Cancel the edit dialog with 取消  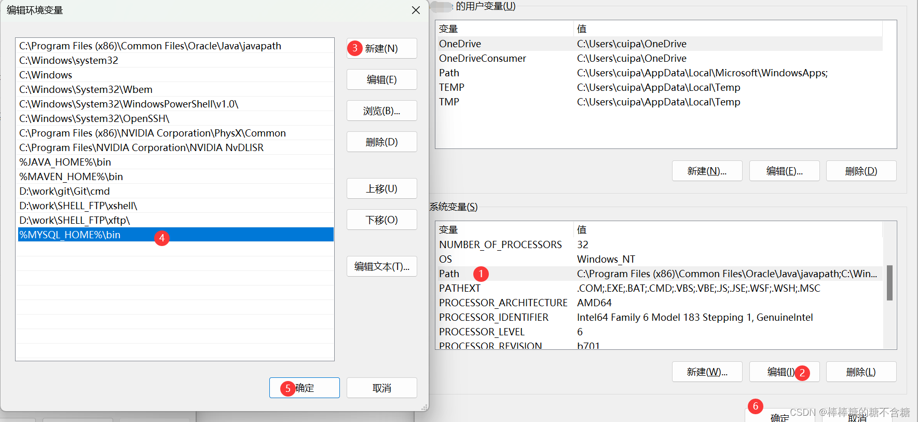point(382,388)
